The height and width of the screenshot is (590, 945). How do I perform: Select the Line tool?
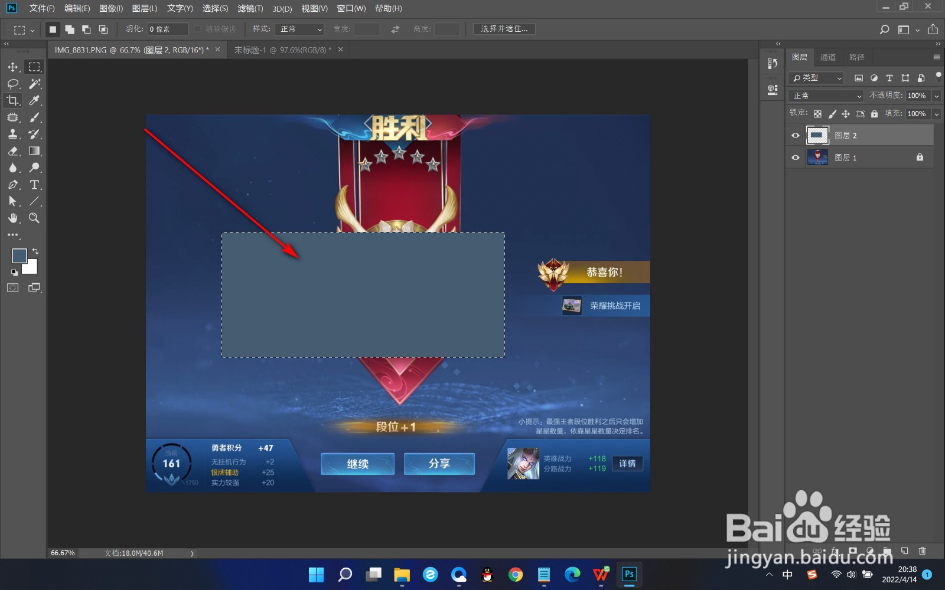(x=35, y=201)
